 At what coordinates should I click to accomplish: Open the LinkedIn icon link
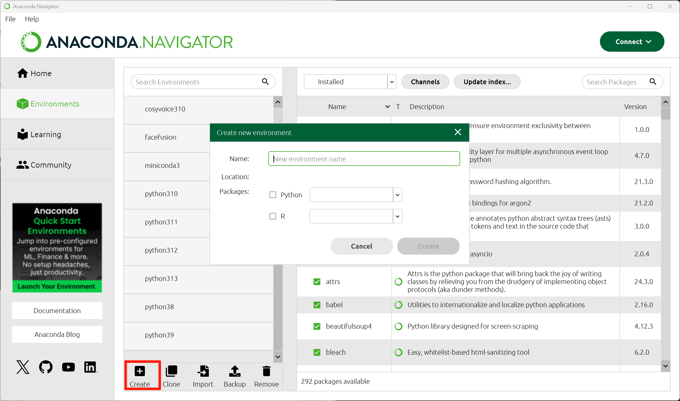pyautogui.click(x=91, y=367)
